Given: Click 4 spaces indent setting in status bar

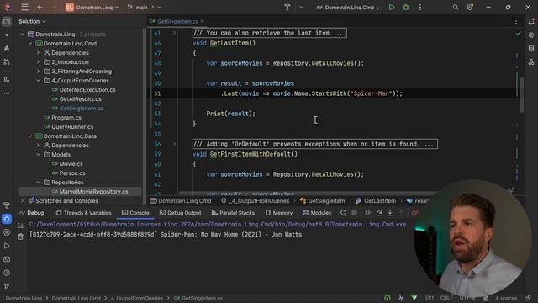Looking at the screenshot, I should tap(506, 298).
